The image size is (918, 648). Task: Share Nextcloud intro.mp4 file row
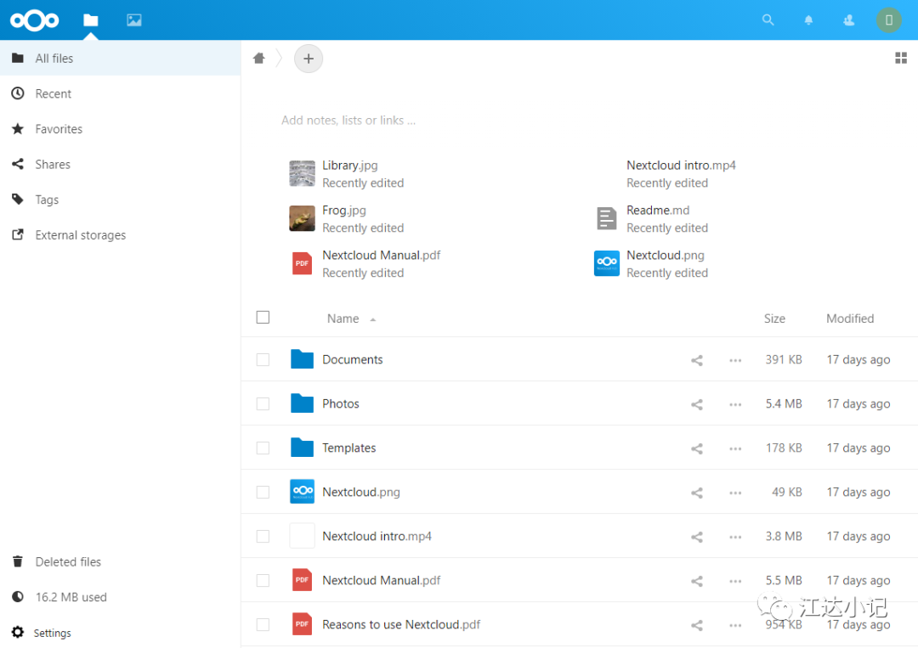click(x=697, y=537)
